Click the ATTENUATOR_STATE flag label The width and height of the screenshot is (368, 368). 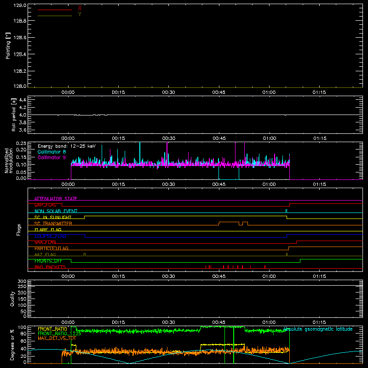56,199
